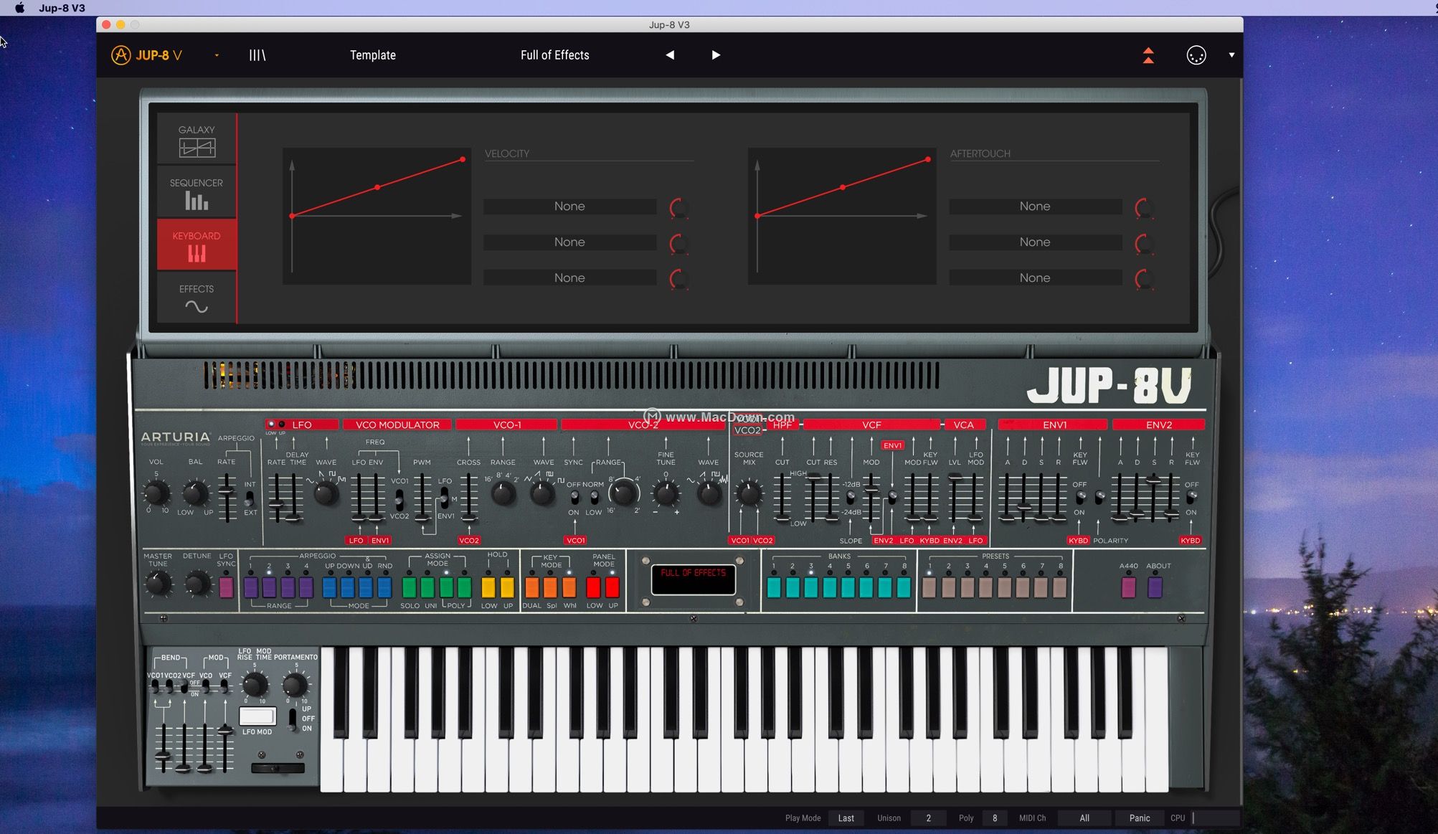The height and width of the screenshot is (834, 1438).
Task: Select UNI assign mode green button
Action: pos(427,587)
